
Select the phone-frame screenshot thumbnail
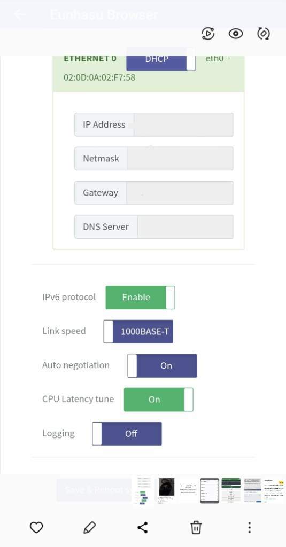[x=210, y=490]
